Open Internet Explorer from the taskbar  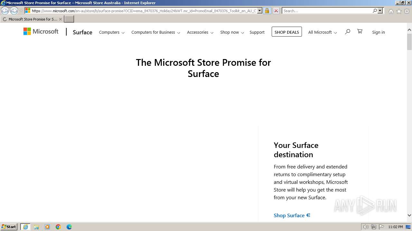(x=25, y=227)
